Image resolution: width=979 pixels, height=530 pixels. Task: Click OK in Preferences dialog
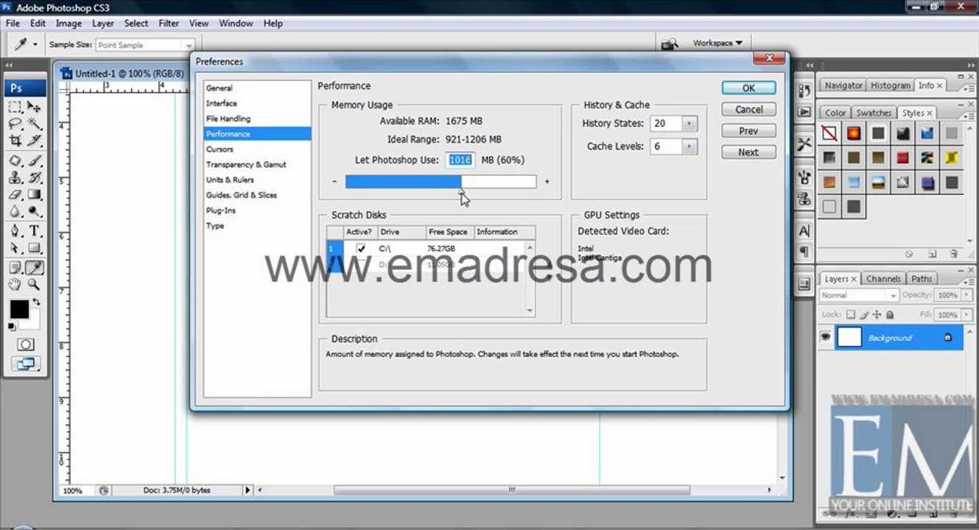(748, 88)
